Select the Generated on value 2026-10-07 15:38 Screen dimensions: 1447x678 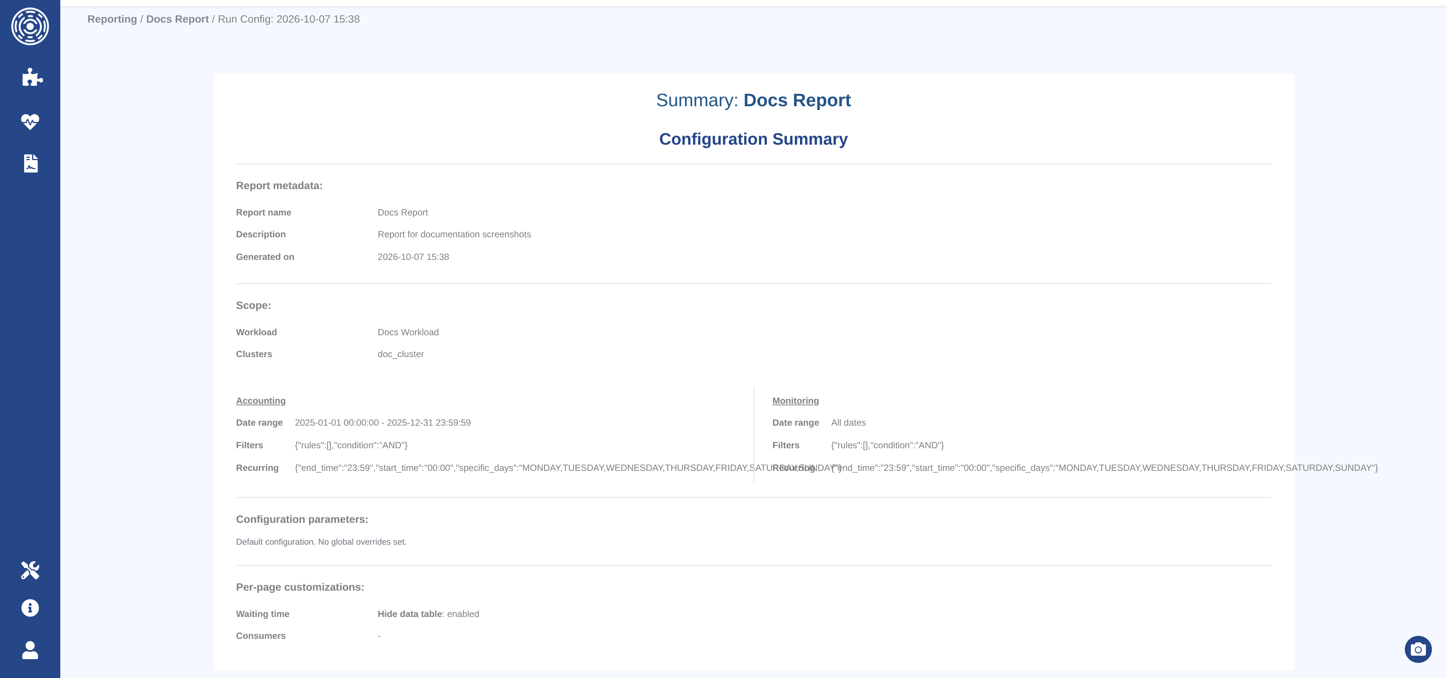[x=413, y=257]
